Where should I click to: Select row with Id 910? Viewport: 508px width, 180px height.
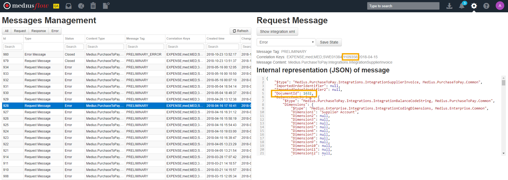pos(127,170)
